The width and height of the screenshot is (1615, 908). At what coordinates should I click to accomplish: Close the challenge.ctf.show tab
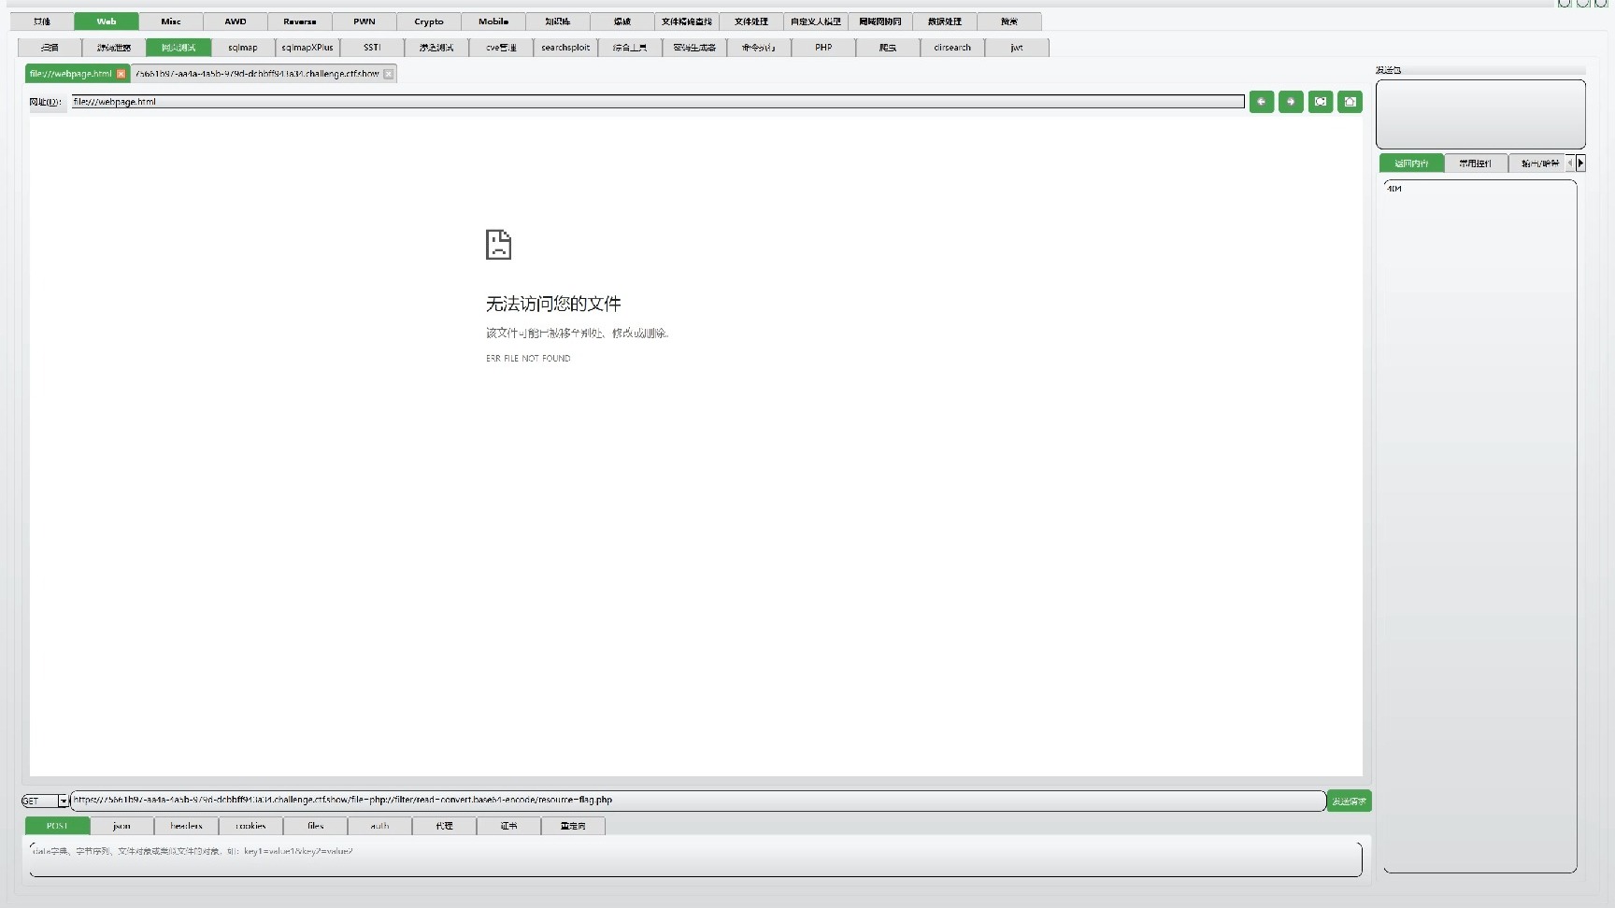389,74
